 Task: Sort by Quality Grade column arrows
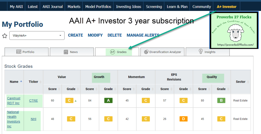tap(228, 89)
